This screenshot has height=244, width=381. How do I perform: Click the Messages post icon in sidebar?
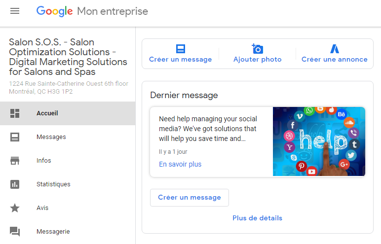(15, 137)
